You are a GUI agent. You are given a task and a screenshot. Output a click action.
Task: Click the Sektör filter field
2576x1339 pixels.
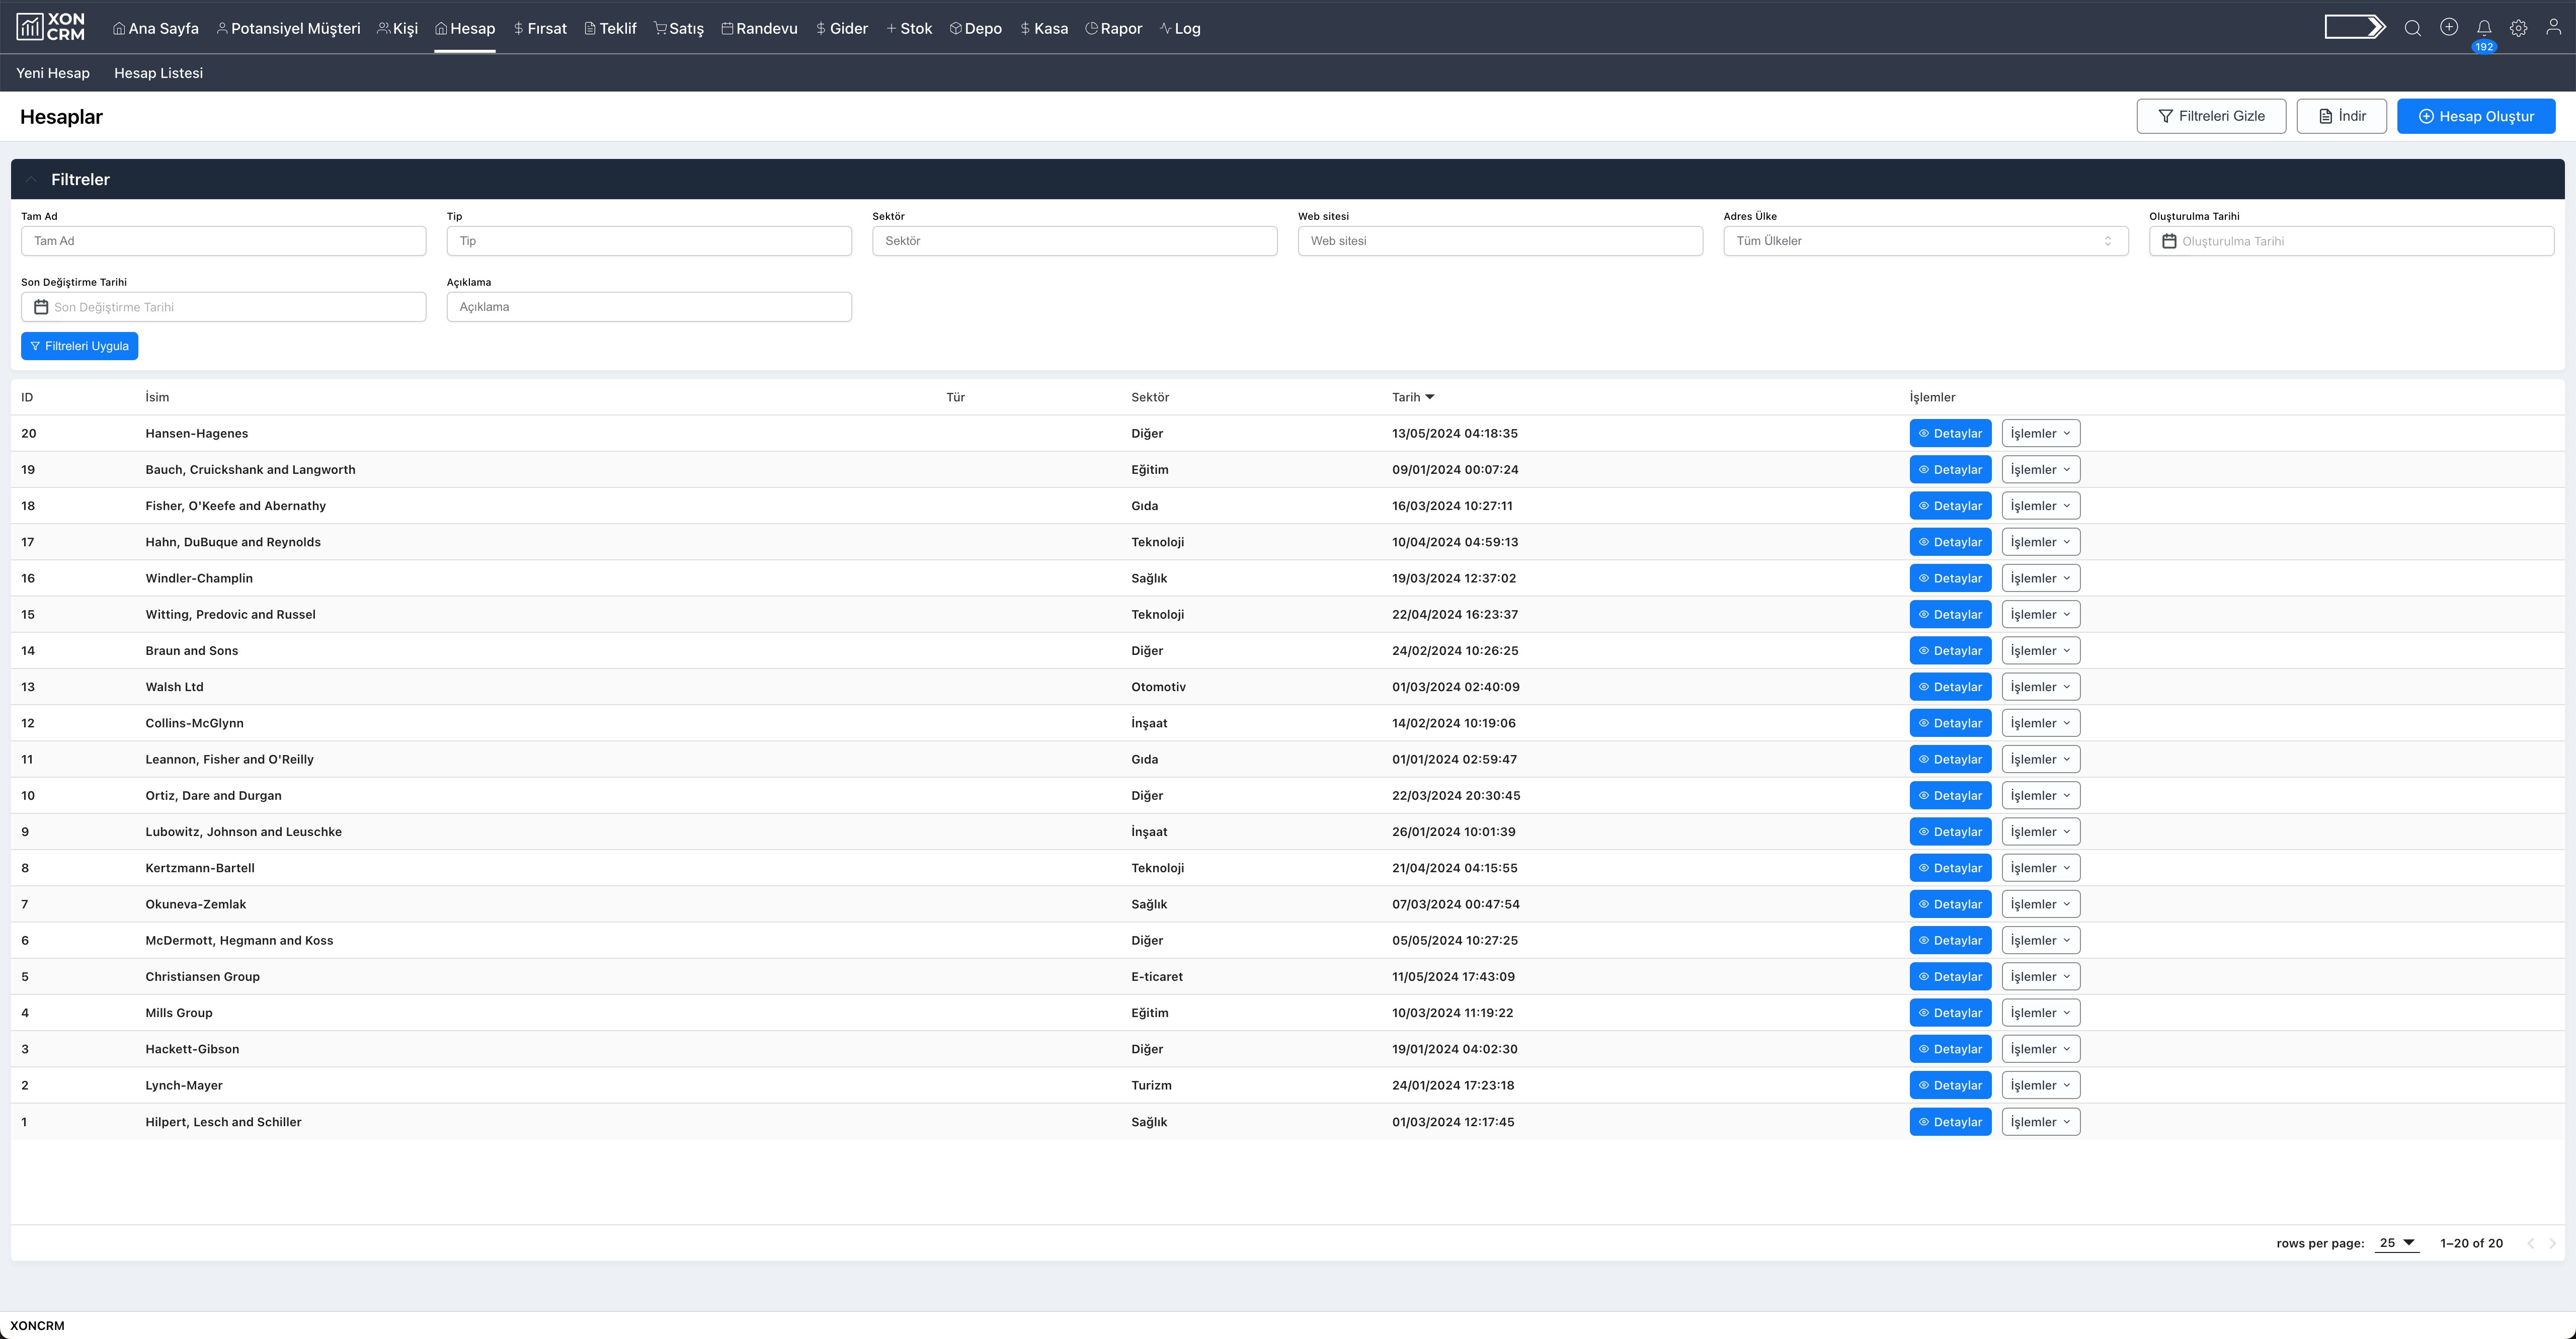click(1074, 241)
